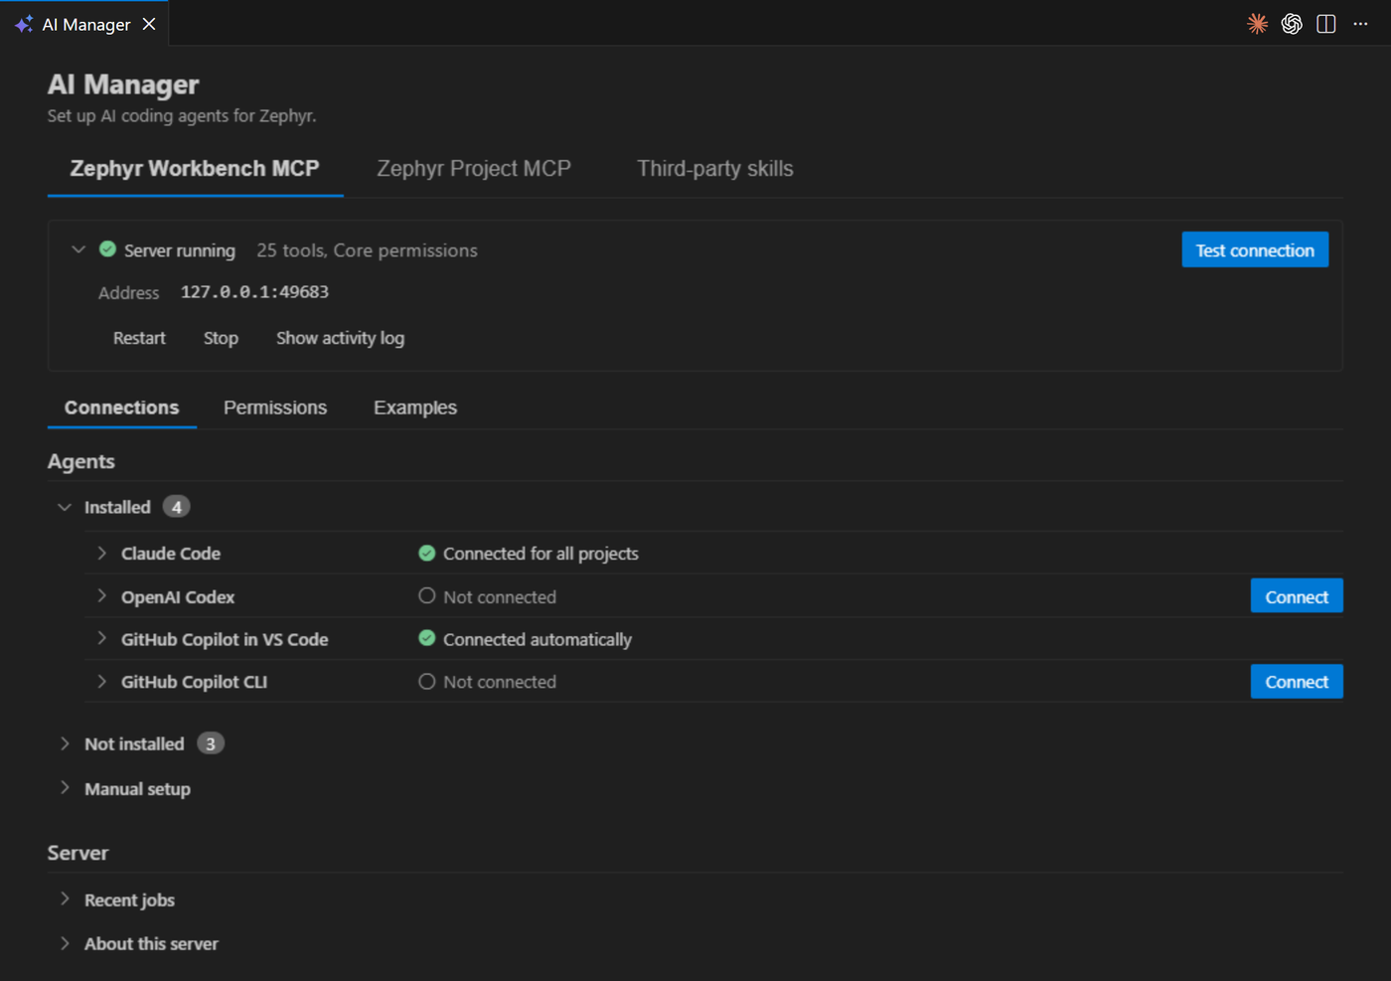
Task: Close the AI Manager editor tab
Action: [149, 24]
